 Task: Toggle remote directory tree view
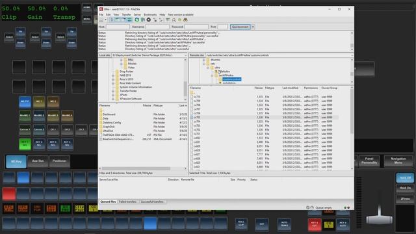point(123,20)
